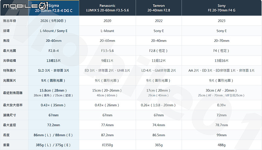
Task: Click the 'ED 3片、非球面 2片、UHR 1片' cell
Action: point(107,70)
